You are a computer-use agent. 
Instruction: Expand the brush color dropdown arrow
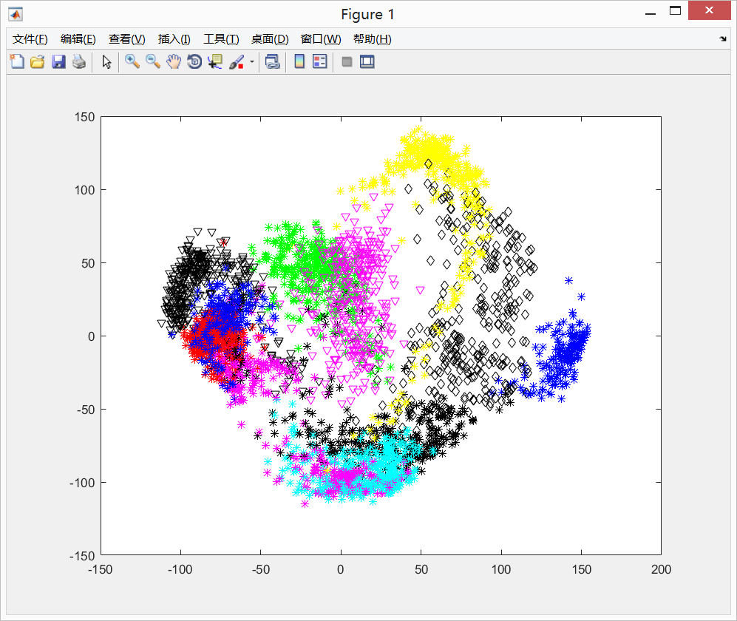click(252, 61)
